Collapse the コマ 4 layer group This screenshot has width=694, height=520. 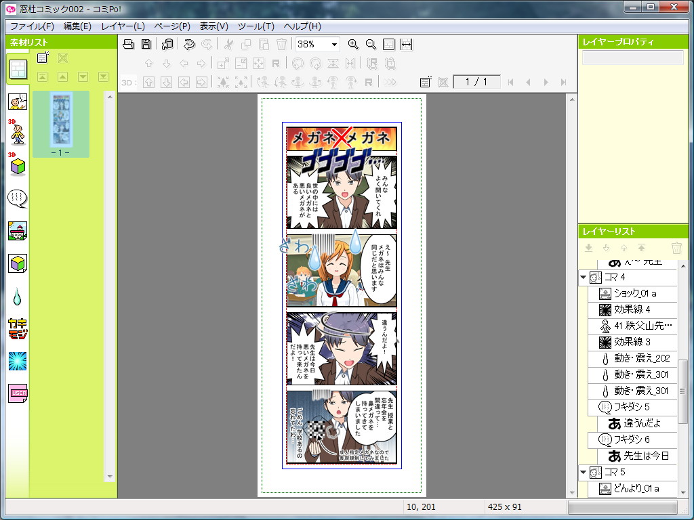point(583,277)
